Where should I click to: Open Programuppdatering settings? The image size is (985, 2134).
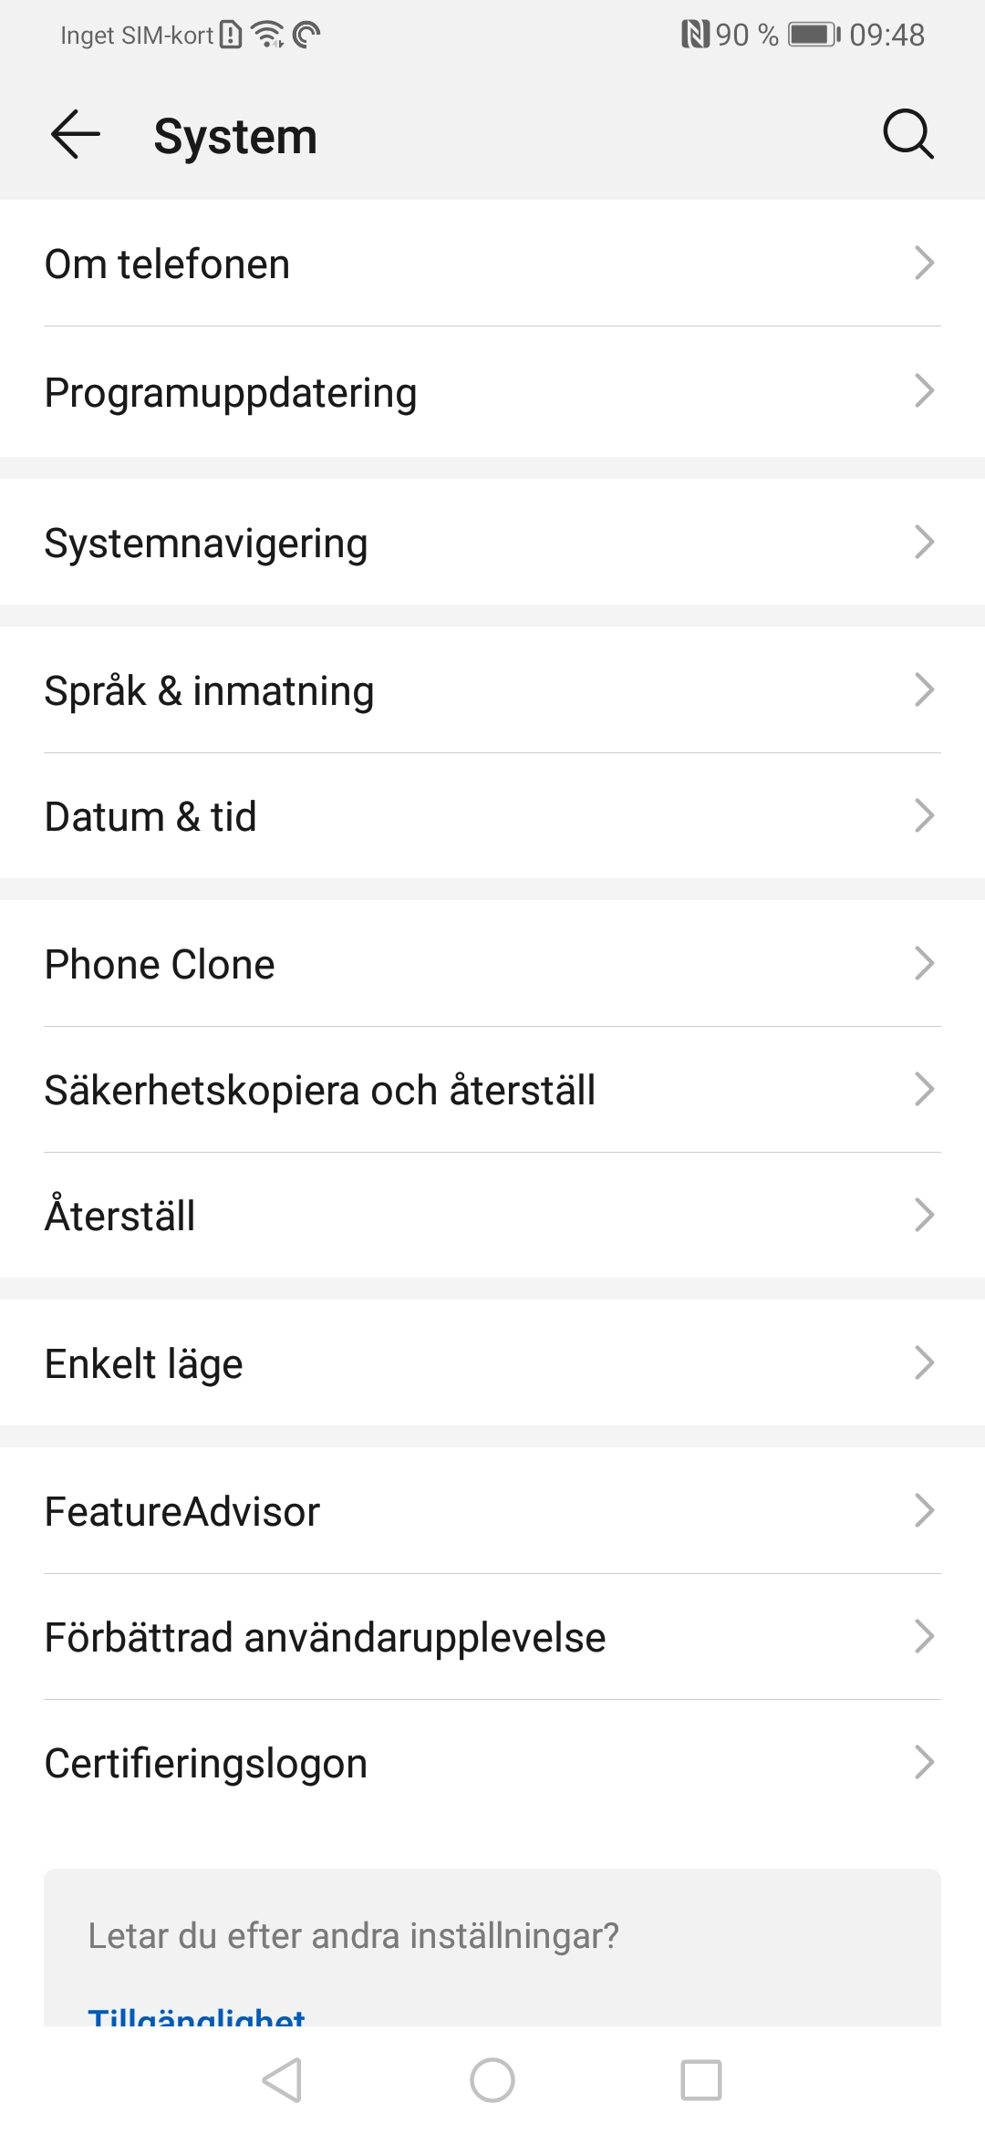tap(231, 392)
